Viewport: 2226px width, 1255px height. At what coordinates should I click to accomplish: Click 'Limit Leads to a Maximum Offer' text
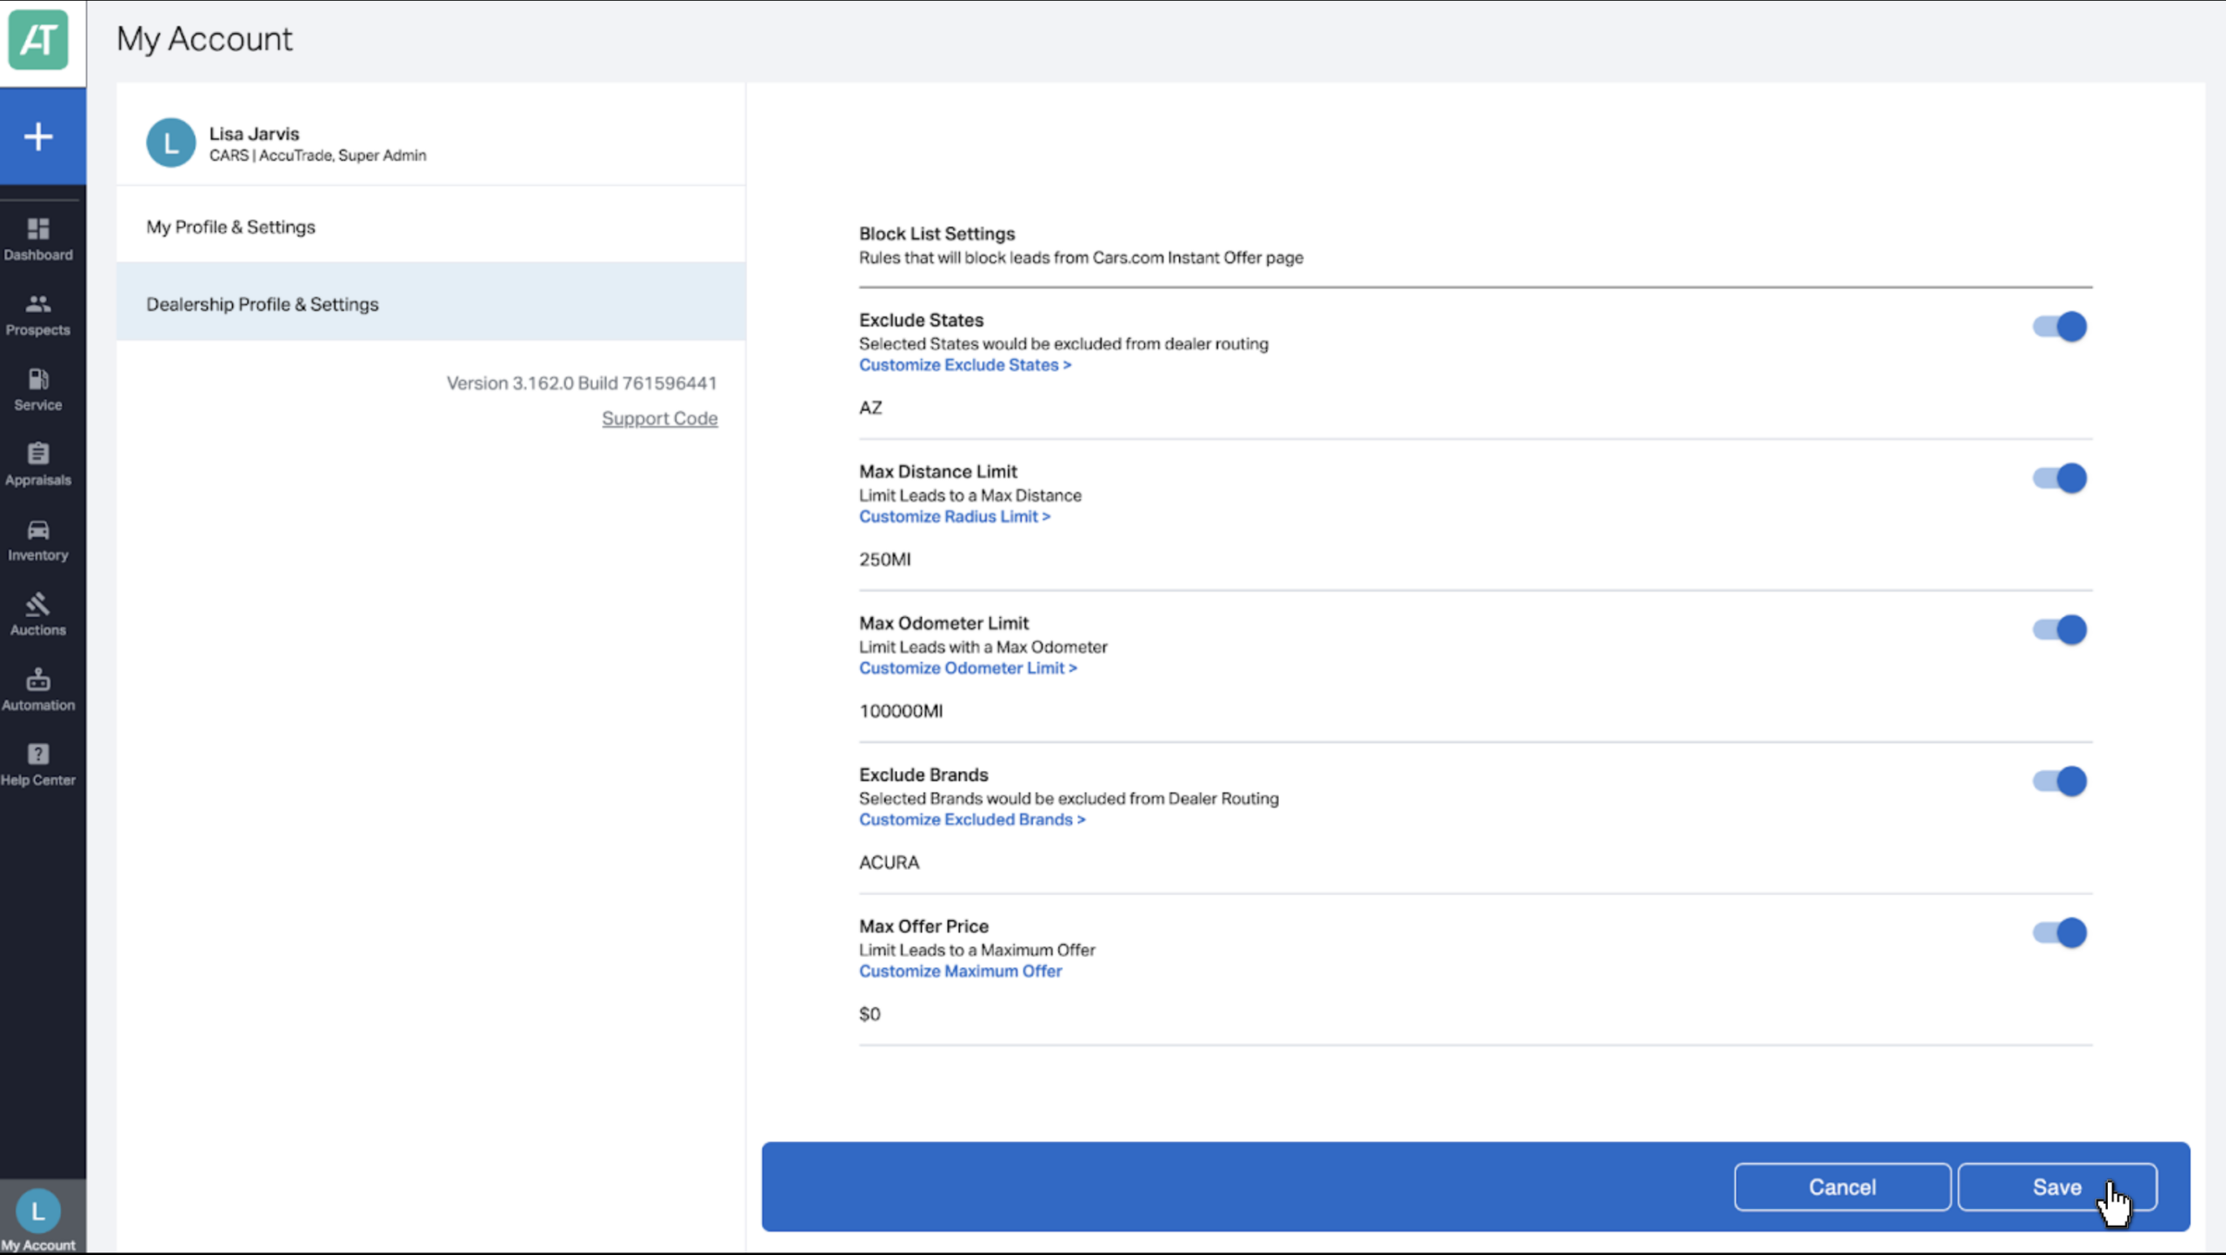[977, 950]
